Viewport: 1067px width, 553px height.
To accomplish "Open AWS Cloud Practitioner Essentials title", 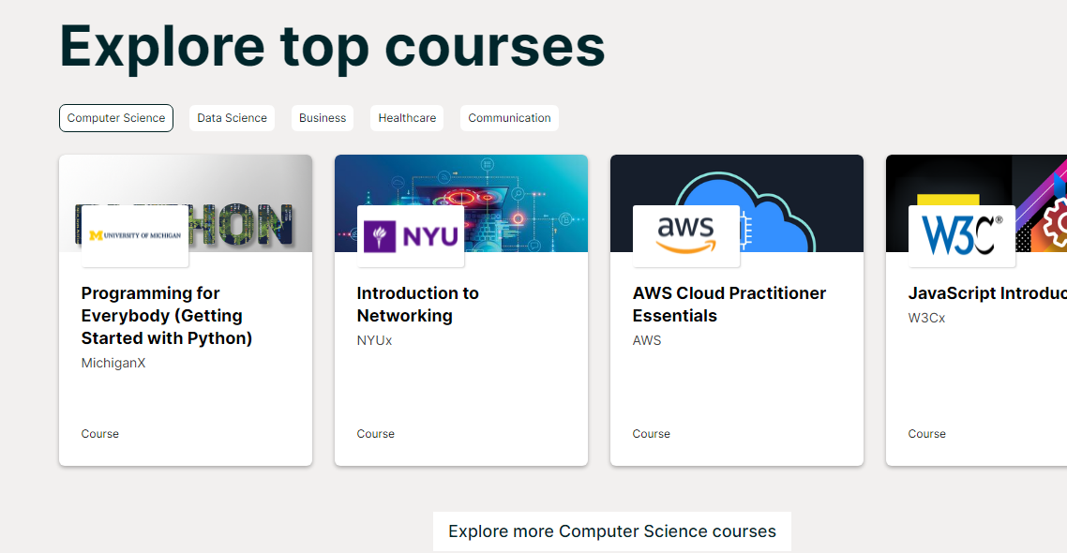I will pos(729,304).
